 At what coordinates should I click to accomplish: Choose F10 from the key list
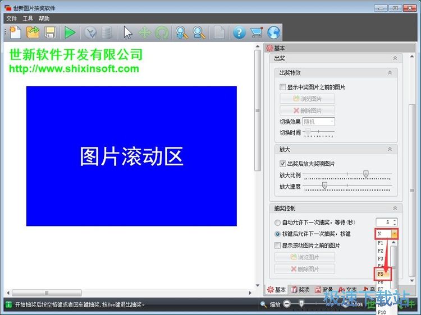(x=382, y=312)
